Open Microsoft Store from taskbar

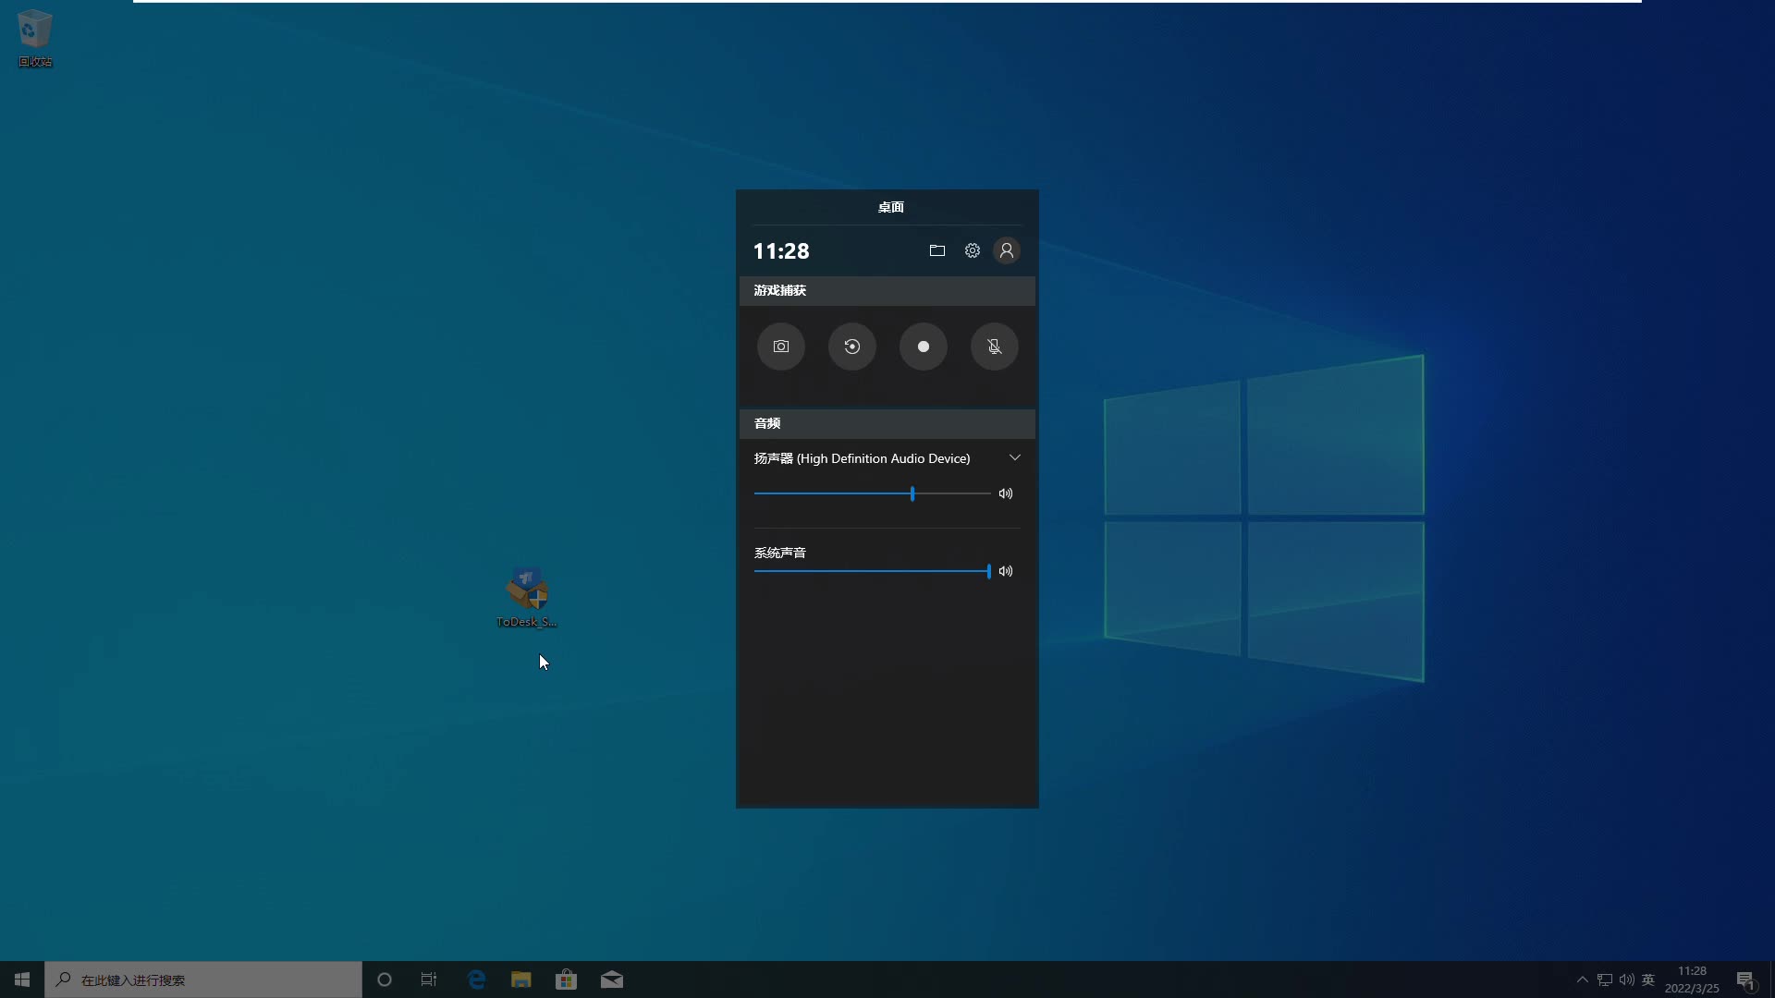click(567, 980)
